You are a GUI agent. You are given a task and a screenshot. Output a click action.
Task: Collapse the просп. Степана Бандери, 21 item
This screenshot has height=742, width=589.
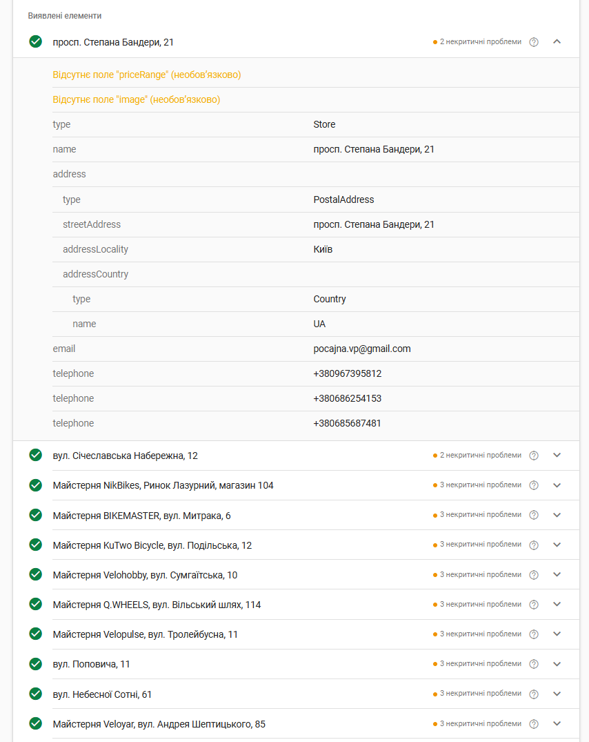557,41
